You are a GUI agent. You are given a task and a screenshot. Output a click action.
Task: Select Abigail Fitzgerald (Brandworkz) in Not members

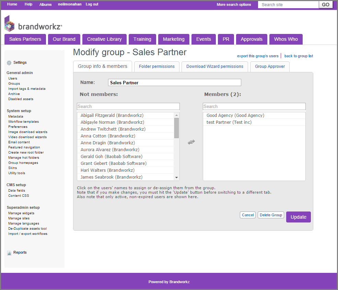click(x=126, y=116)
